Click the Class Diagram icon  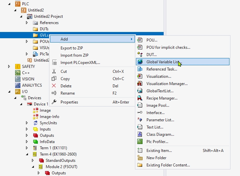pos(140,134)
